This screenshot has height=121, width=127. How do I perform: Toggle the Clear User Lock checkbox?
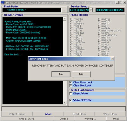click(x=70, y=82)
